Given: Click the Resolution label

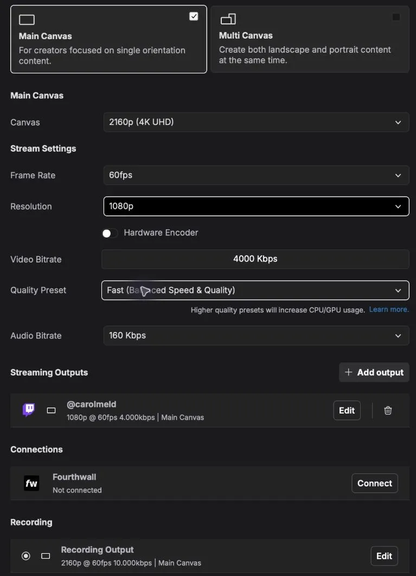Looking at the screenshot, I should [x=31, y=206].
